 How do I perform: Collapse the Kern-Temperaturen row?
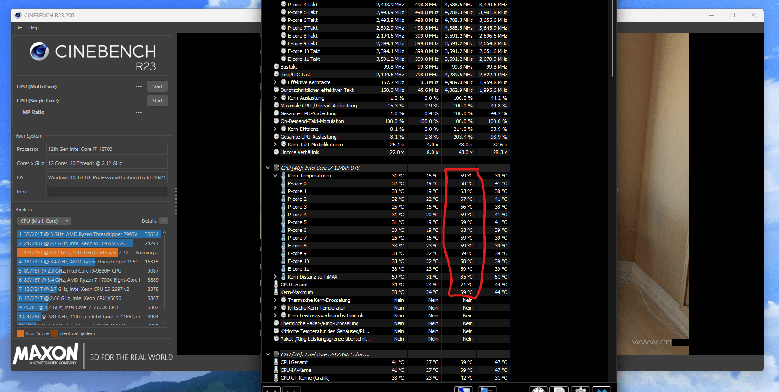[x=275, y=176]
